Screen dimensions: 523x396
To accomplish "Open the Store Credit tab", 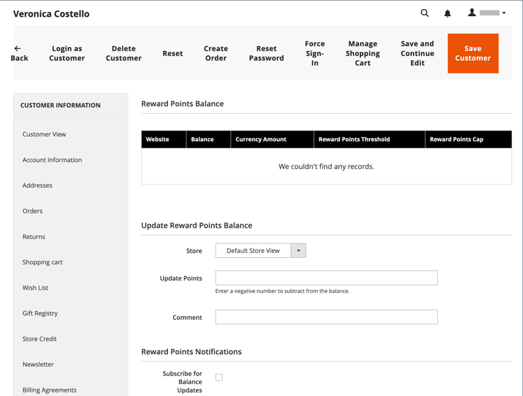I will [39, 339].
